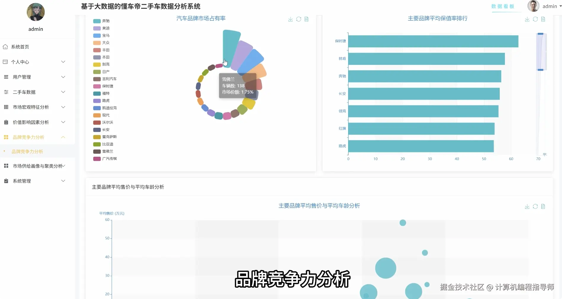This screenshot has height=299, width=562.
Task: Toggle 丰田 legend entry
Action: [x=101, y=50]
